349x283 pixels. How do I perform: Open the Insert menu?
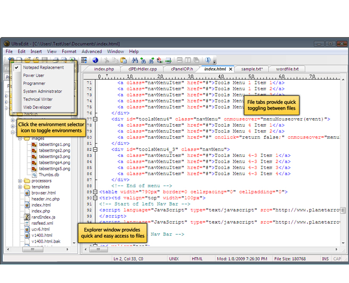coord(36,51)
